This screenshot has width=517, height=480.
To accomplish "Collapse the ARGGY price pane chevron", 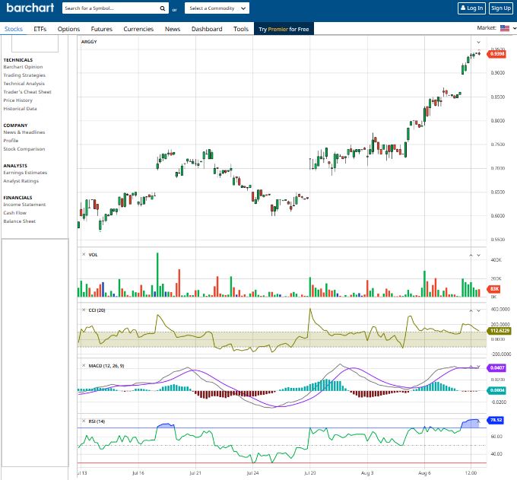I will point(478,43).
